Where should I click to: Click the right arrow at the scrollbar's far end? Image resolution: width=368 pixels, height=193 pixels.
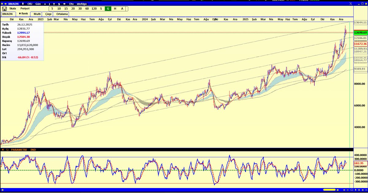tap(338, 190)
